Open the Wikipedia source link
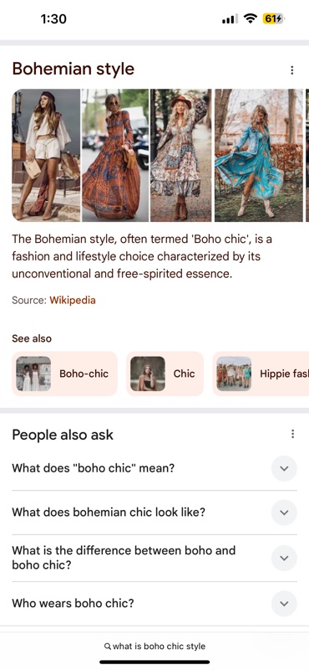The height and width of the screenshot is (670, 309). coord(73,301)
